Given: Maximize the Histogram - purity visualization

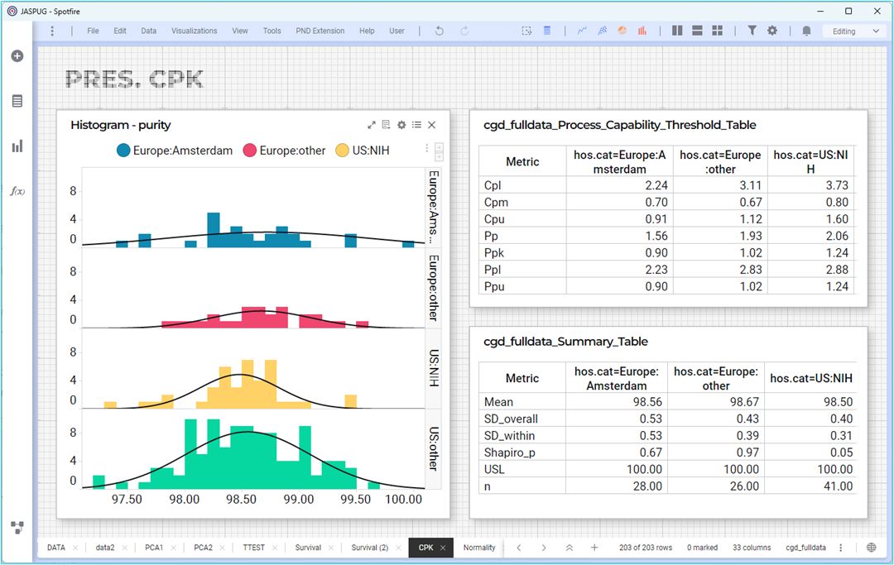Looking at the screenshot, I should (371, 125).
